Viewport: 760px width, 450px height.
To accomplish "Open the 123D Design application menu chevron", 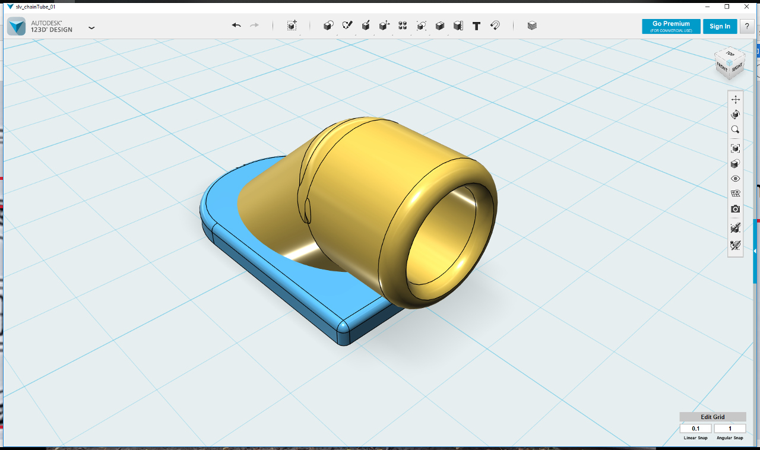I will (x=91, y=27).
